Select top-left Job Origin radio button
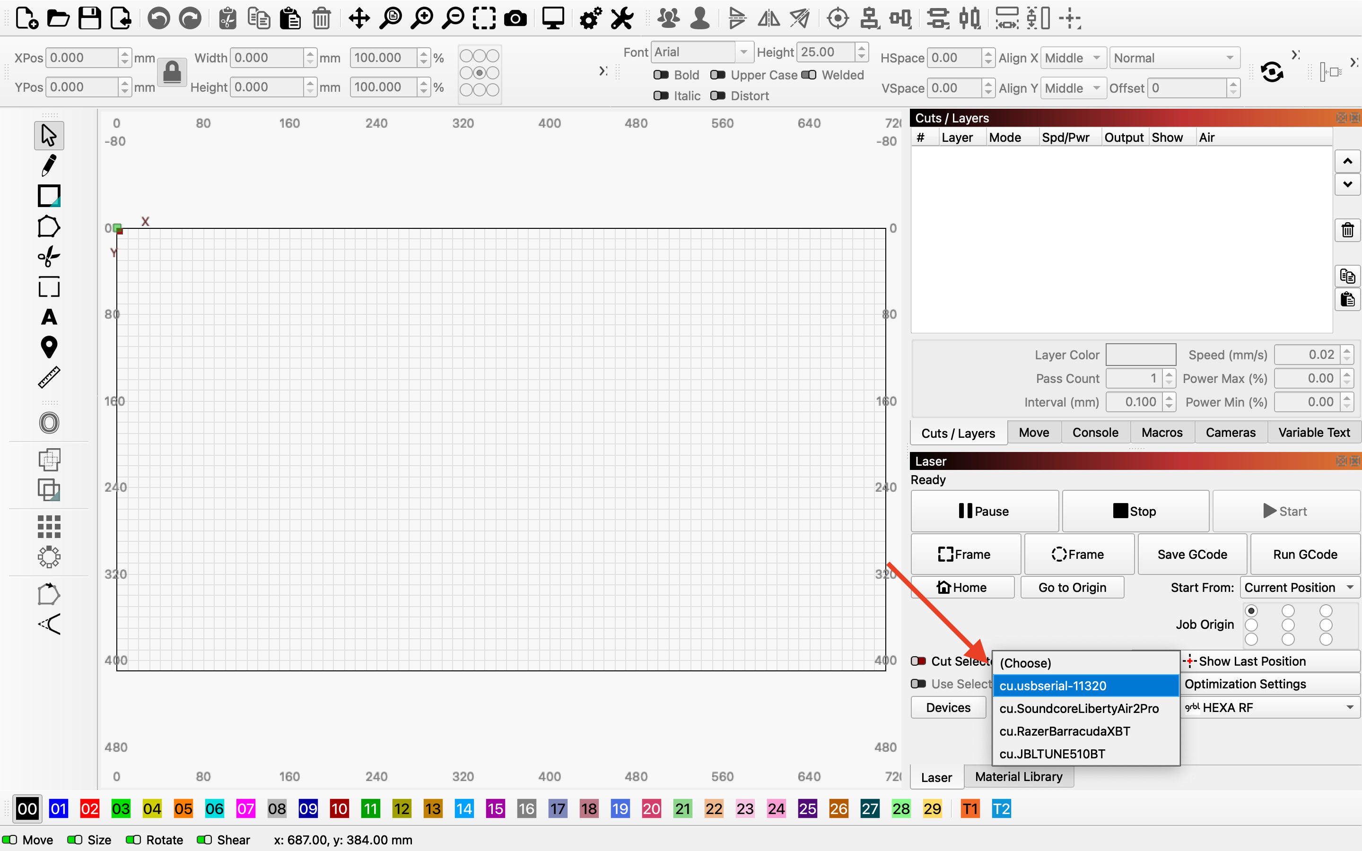 pyautogui.click(x=1251, y=611)
